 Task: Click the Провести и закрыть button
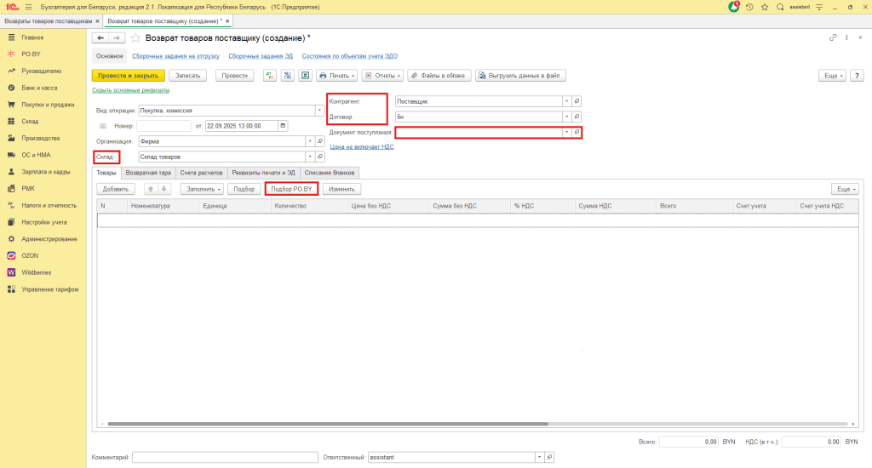(x=128, y=76)
